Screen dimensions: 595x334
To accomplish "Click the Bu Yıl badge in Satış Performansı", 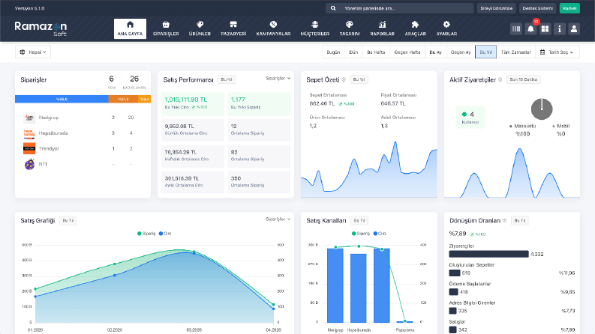I will pyautogui.click(x=227, y=79).
